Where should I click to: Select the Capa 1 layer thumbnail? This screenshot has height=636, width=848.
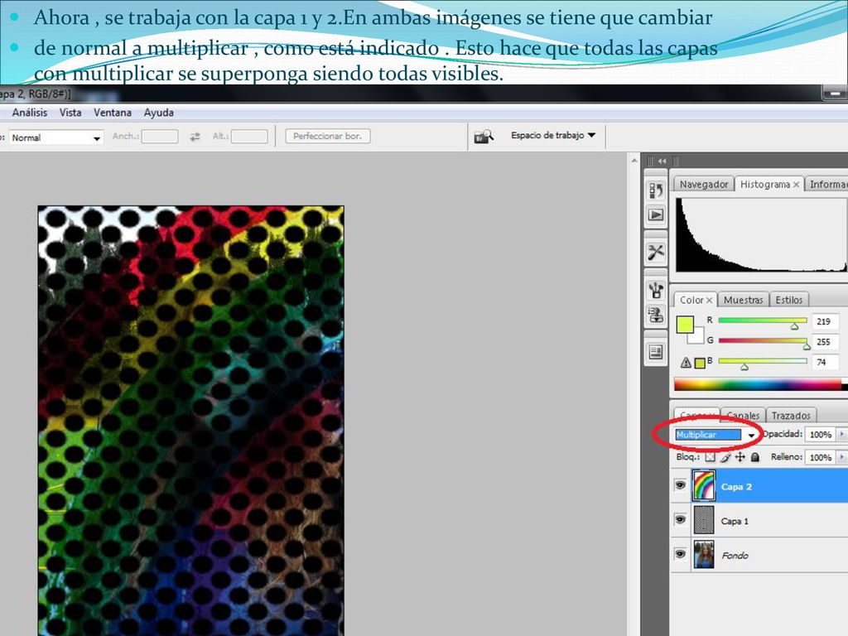click(704, 520)
